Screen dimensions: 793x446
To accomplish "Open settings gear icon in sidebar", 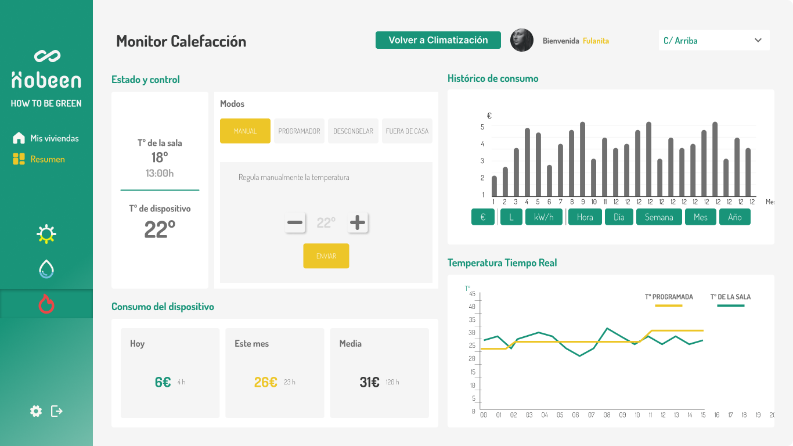I will pyautogui.click(x=36, y=411).
